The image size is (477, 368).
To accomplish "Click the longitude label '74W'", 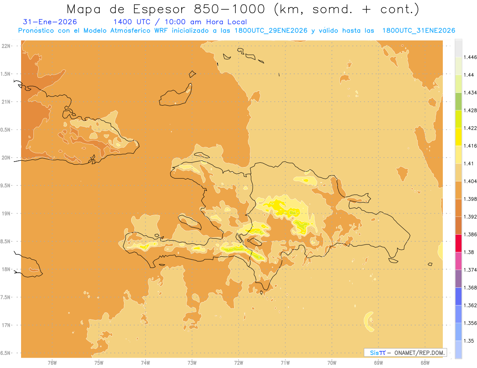I will [x=145, y=362].
